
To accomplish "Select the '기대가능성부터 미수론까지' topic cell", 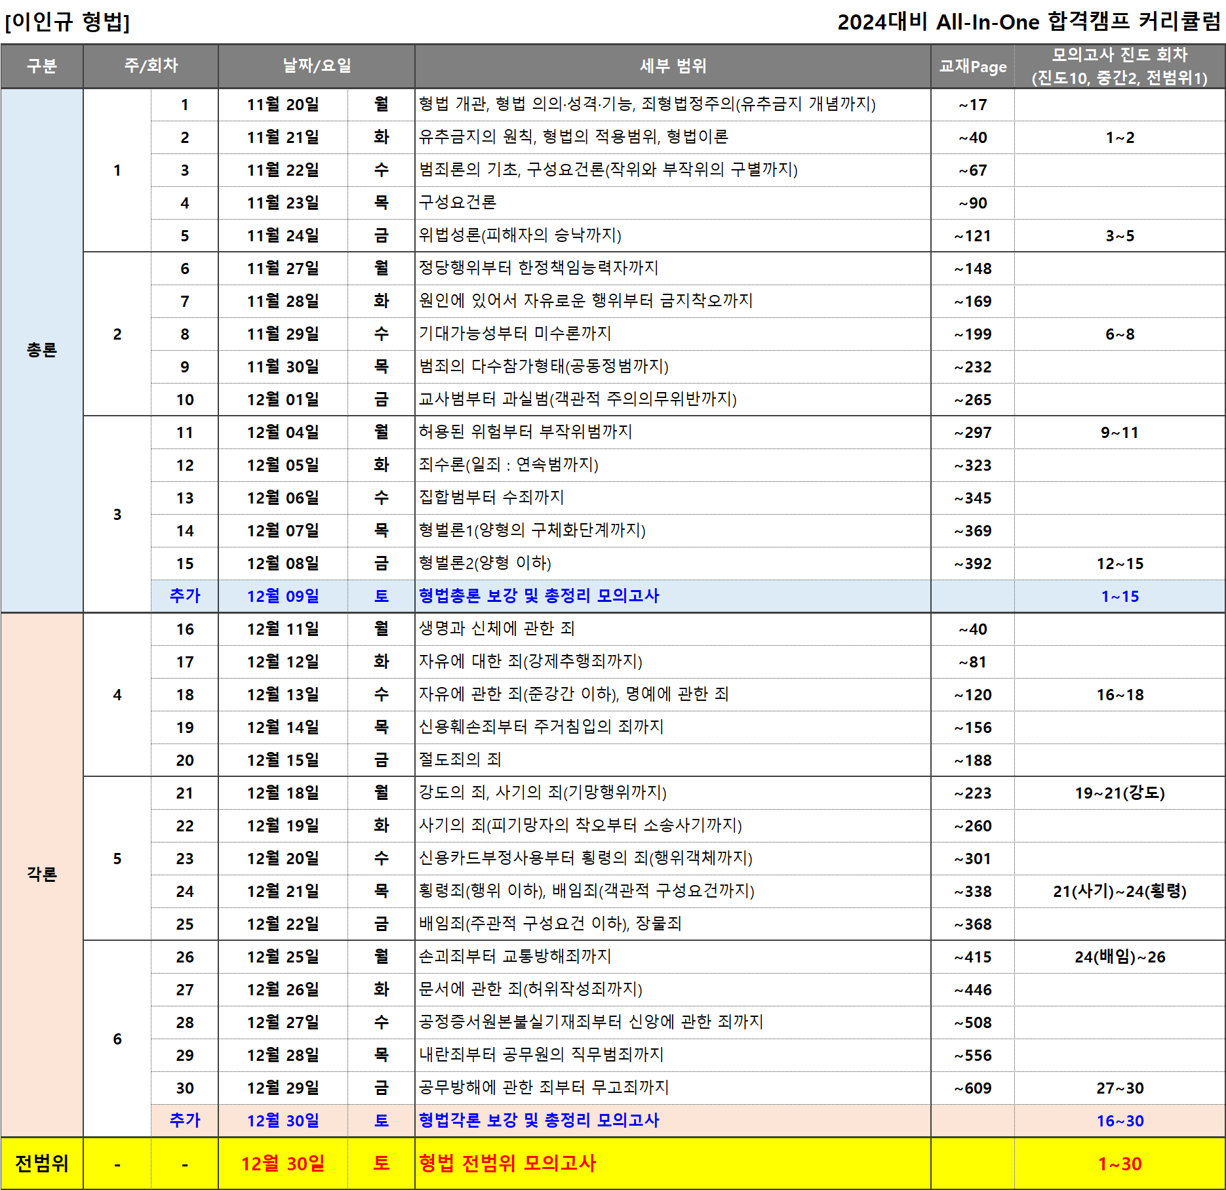I will pos(515,334).
